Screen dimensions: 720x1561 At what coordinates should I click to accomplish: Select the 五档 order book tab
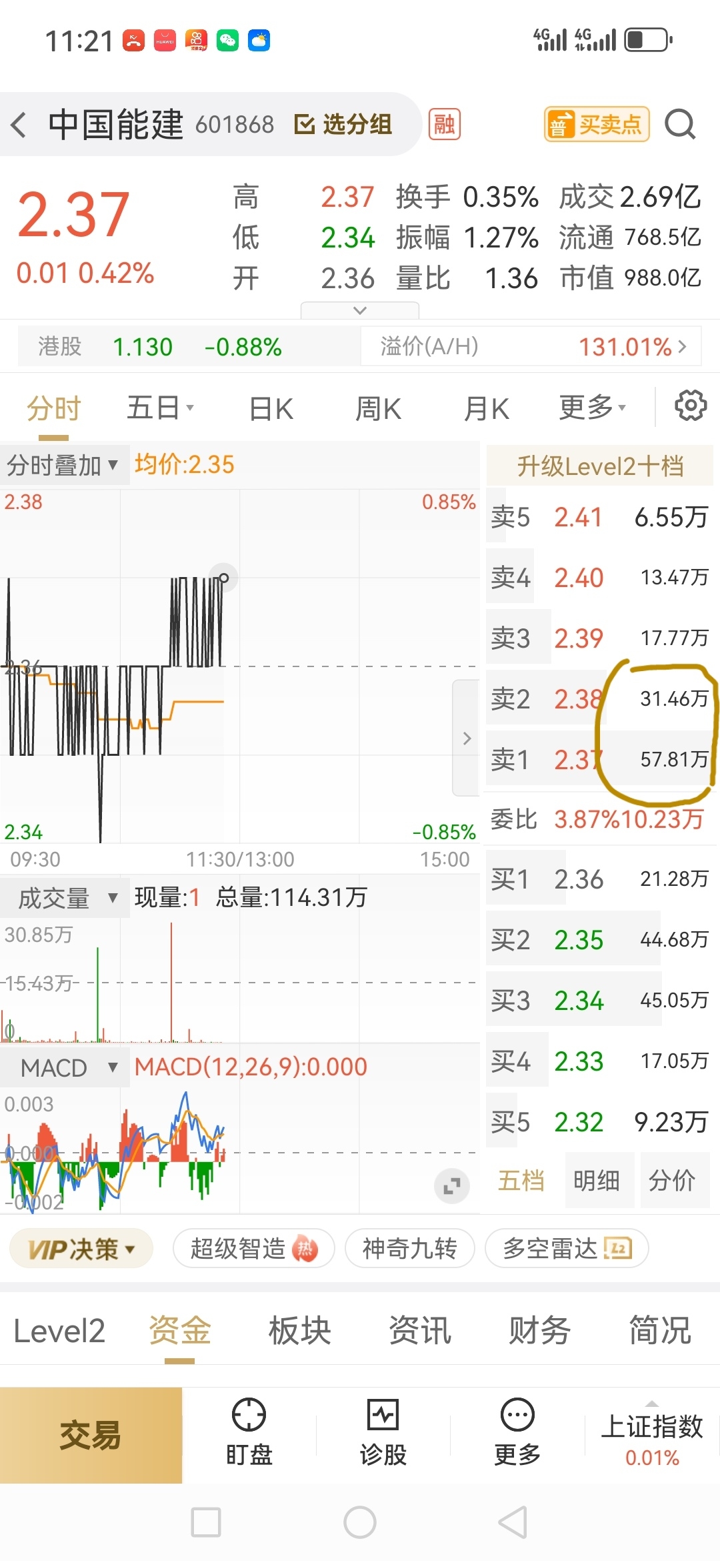[x=521, y=1180]
